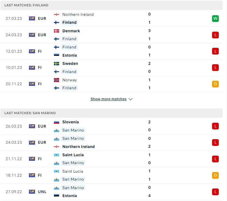
Task: Open Show more matches link
Action: [108, 99]
